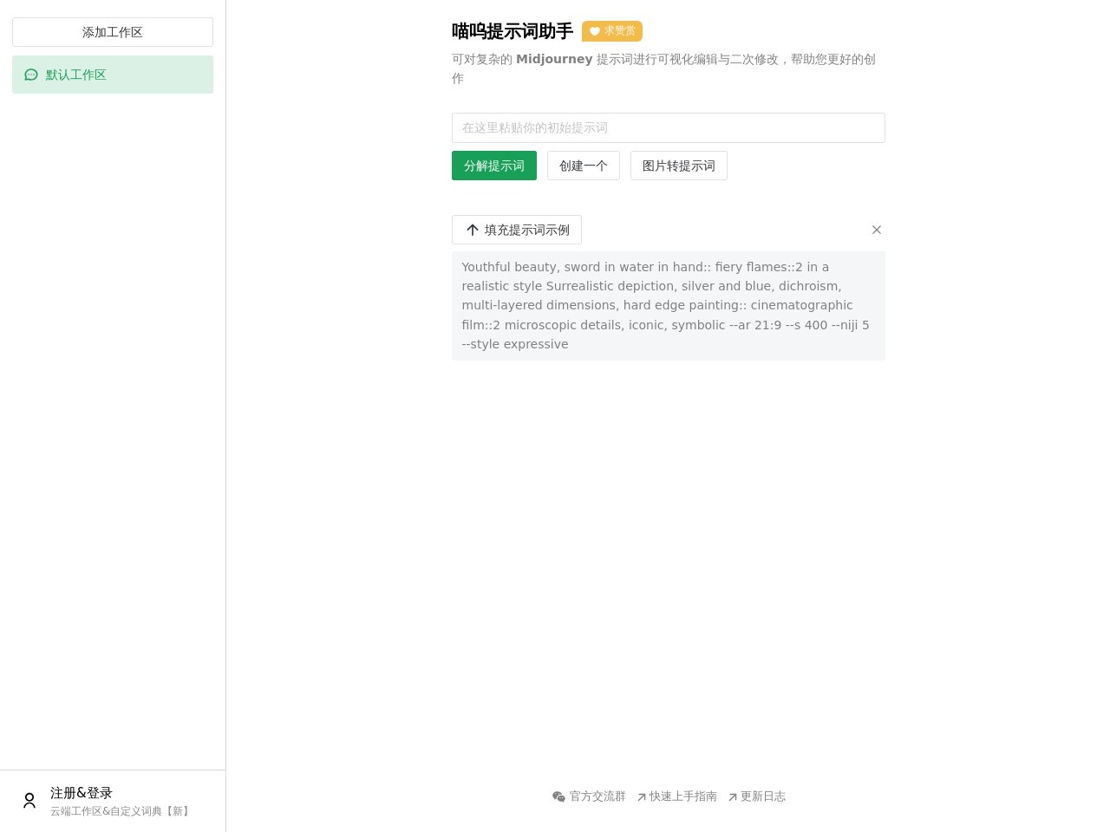1110x832 pixels.
Task: Click the external-link arrow beside 快速上手指南
Action: point(643,796)
